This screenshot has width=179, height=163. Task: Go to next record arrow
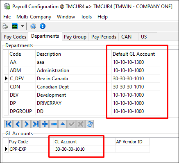tap(27, 124)
